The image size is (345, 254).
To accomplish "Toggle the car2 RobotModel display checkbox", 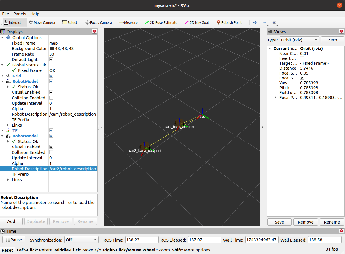I will coord(51,136).
